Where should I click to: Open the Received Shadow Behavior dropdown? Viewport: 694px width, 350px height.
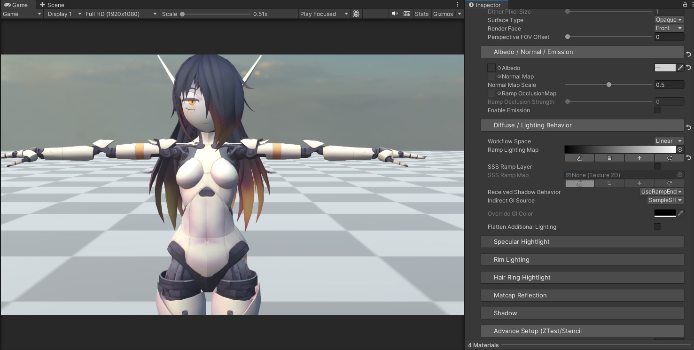tap(662, 192)
